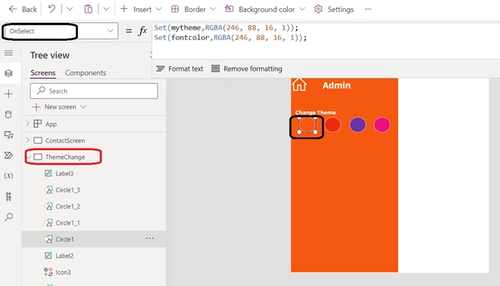Image resolution: width=500 pixels, height=286 pixels.
Task: Click Remove formatting button
Action: click(x=247, y=69)
